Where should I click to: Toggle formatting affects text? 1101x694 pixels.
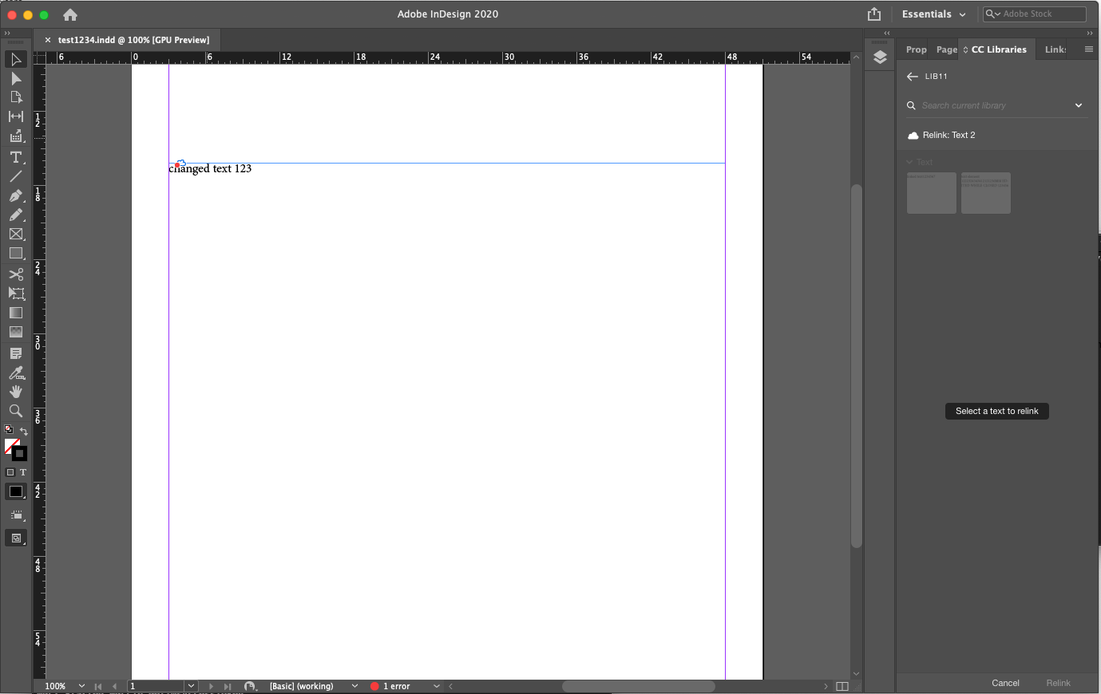point(24,472)
